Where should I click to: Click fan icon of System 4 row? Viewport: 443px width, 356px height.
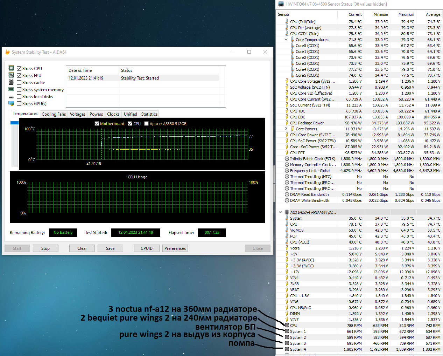287,349
